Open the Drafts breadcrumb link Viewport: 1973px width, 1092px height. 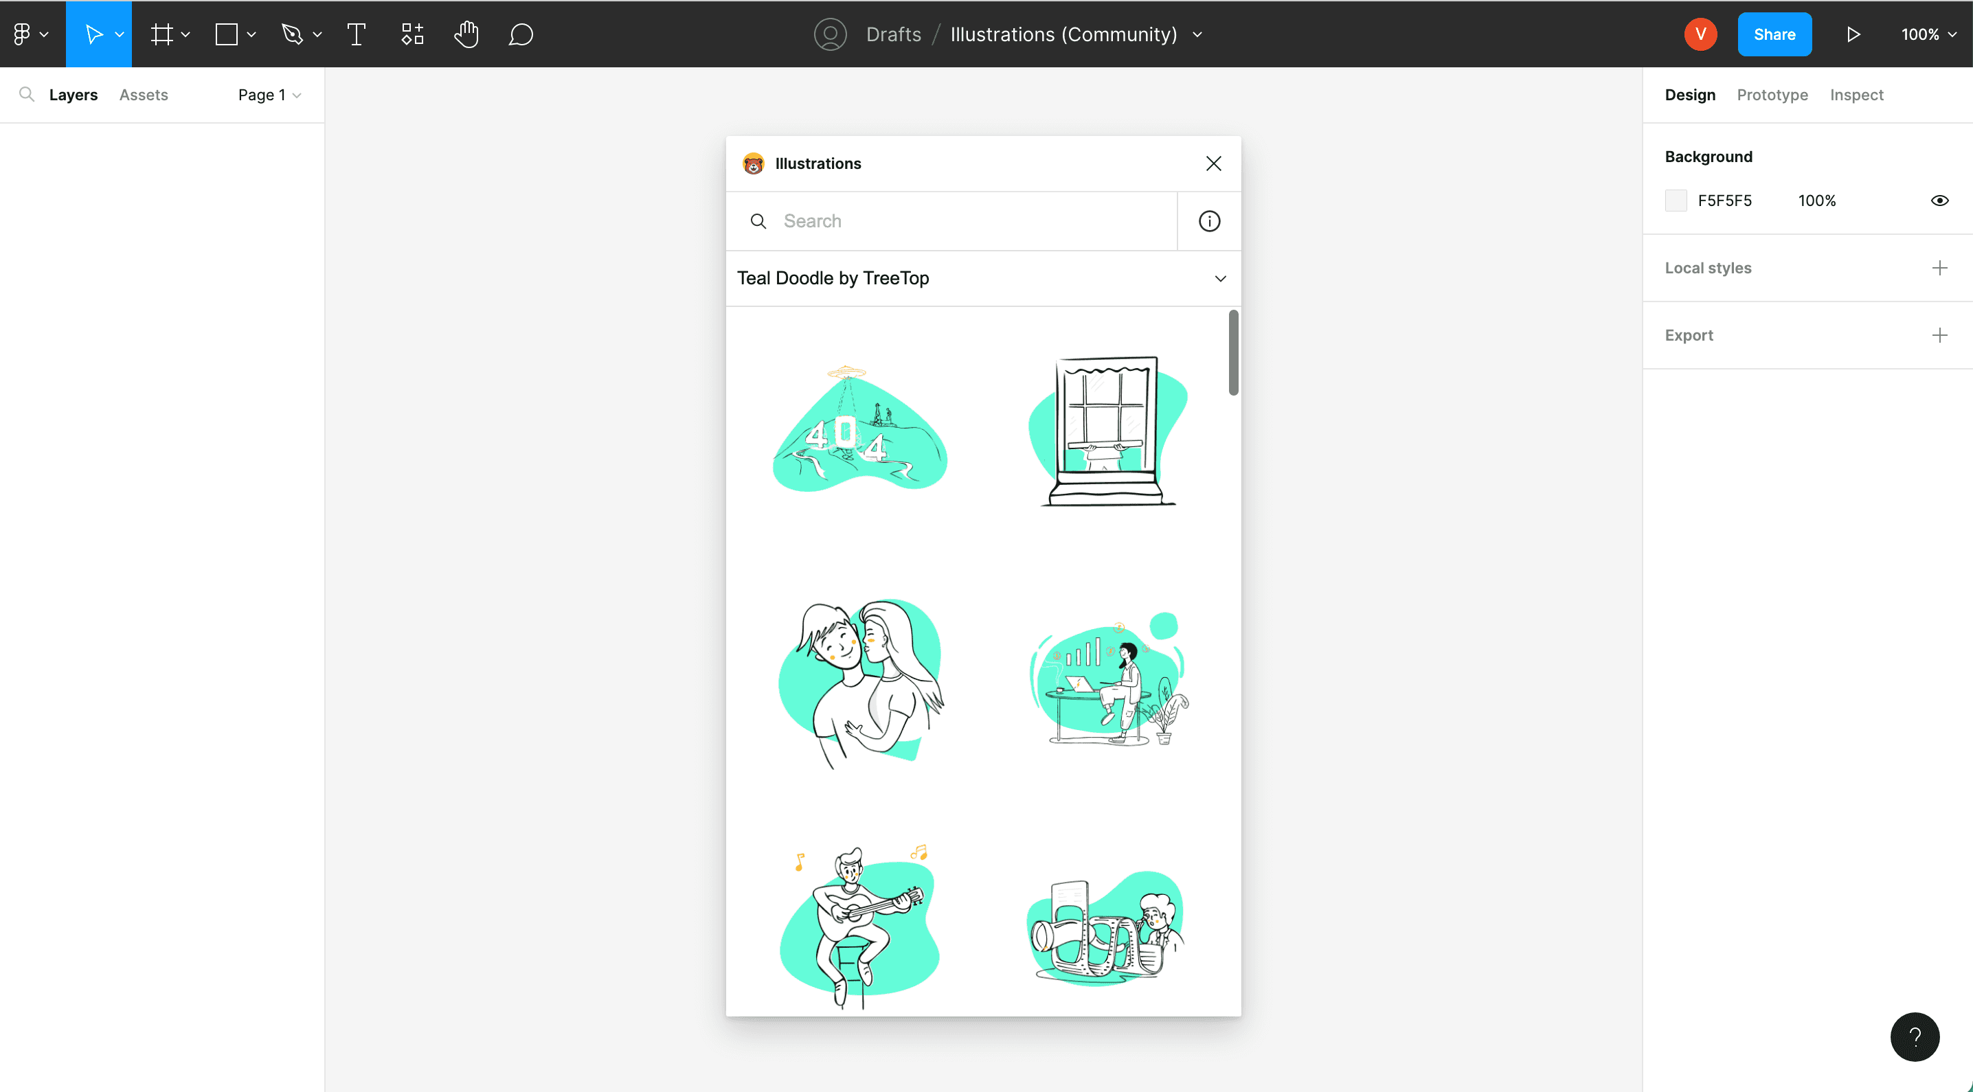click(x=893, y=34)
